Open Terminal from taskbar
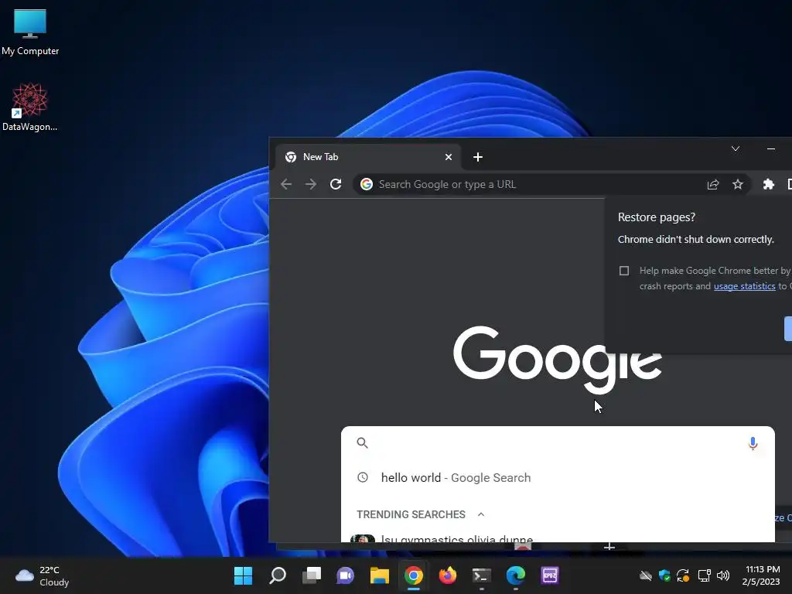This screenshot has width=792, height=594. click(481, 575)
